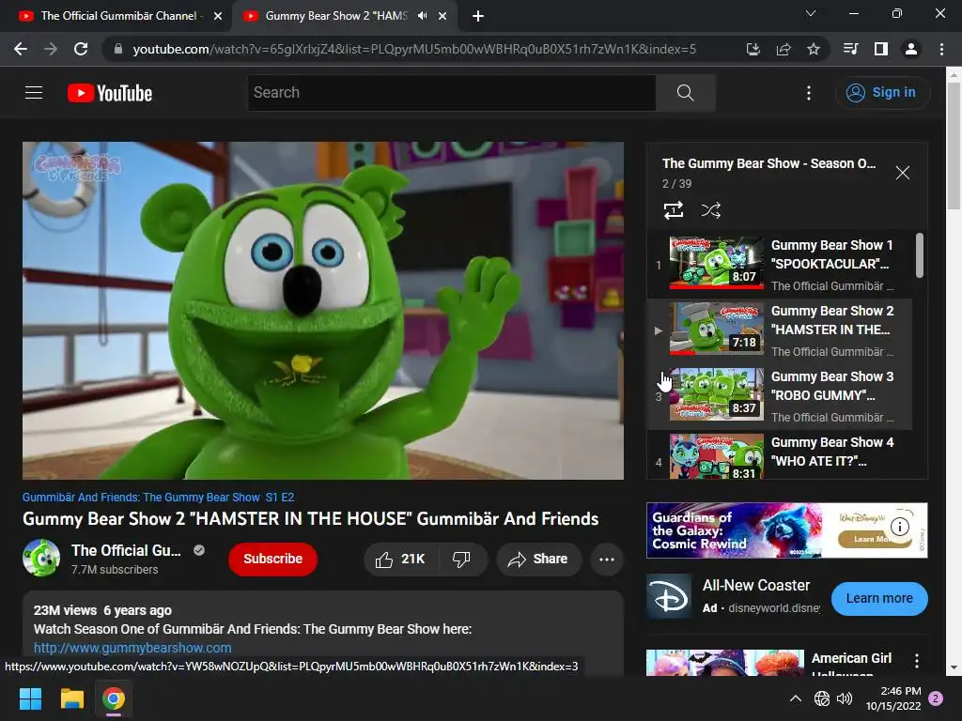Share this page icon in address bar
Image resolution: width=962 pixels, height=721 pixels.
(x=784, y=49)
